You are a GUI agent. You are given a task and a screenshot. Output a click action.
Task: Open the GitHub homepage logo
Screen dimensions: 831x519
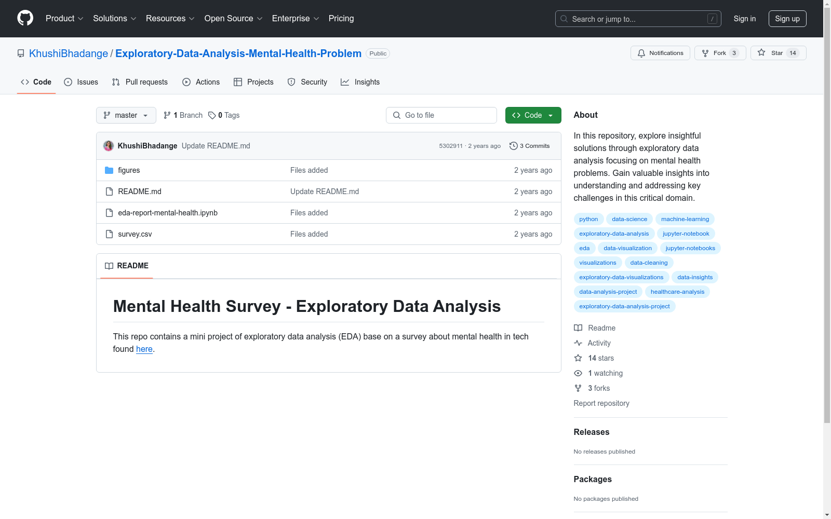pyautogui.click(x=25, y=18)
